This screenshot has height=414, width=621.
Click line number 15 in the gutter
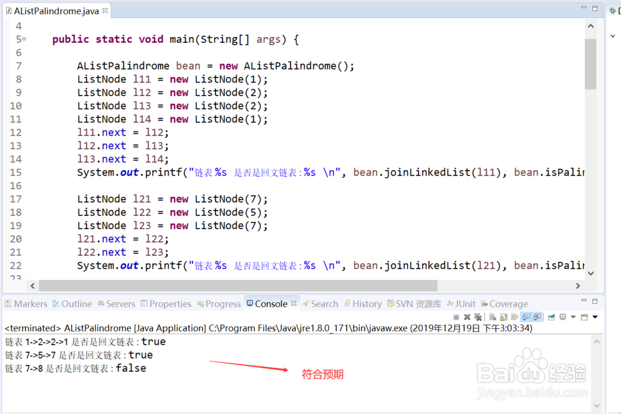click(16, 173)
